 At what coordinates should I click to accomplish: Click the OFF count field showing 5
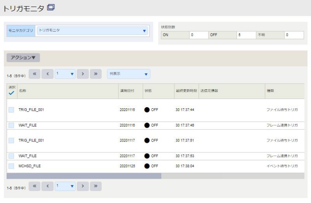246,35
